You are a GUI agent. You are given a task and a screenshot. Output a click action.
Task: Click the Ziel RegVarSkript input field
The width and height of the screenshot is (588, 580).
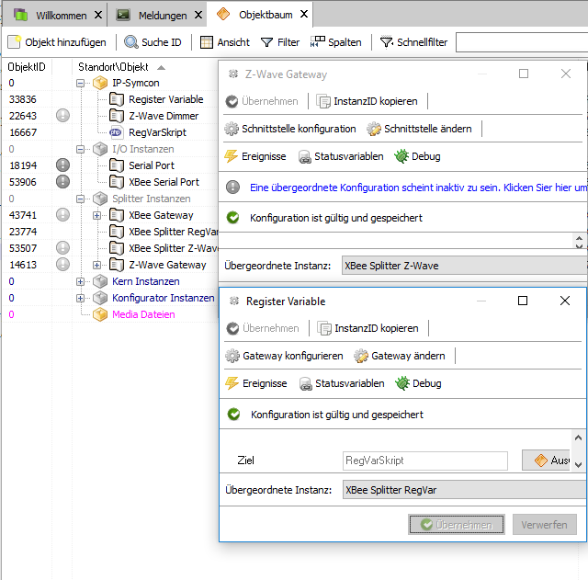tap(424, 461)
